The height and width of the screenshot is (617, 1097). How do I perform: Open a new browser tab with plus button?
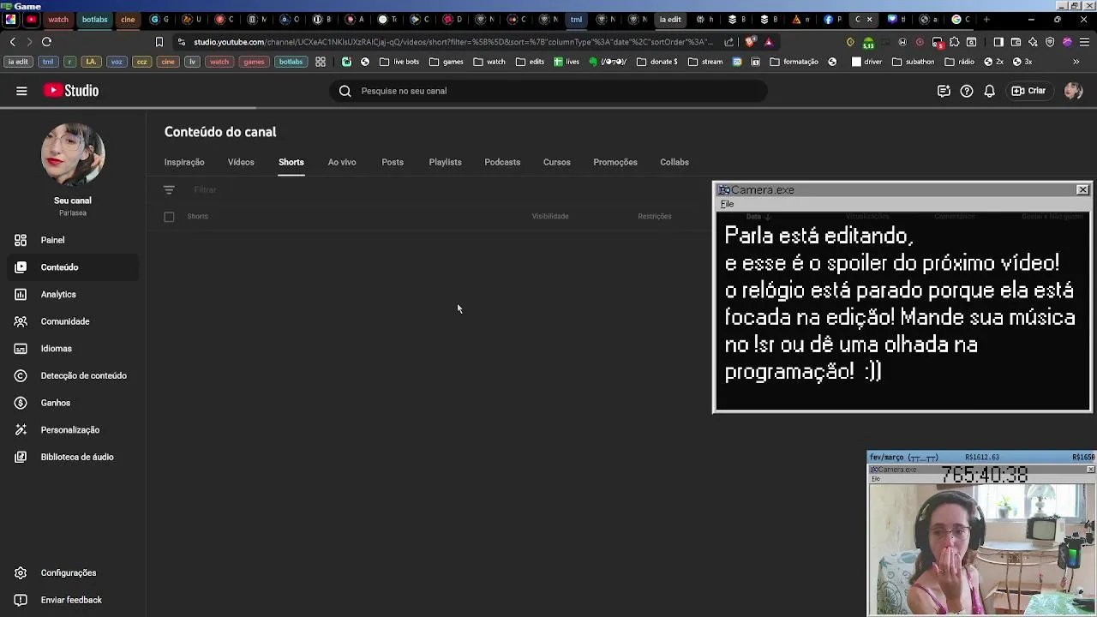point(986,19)
